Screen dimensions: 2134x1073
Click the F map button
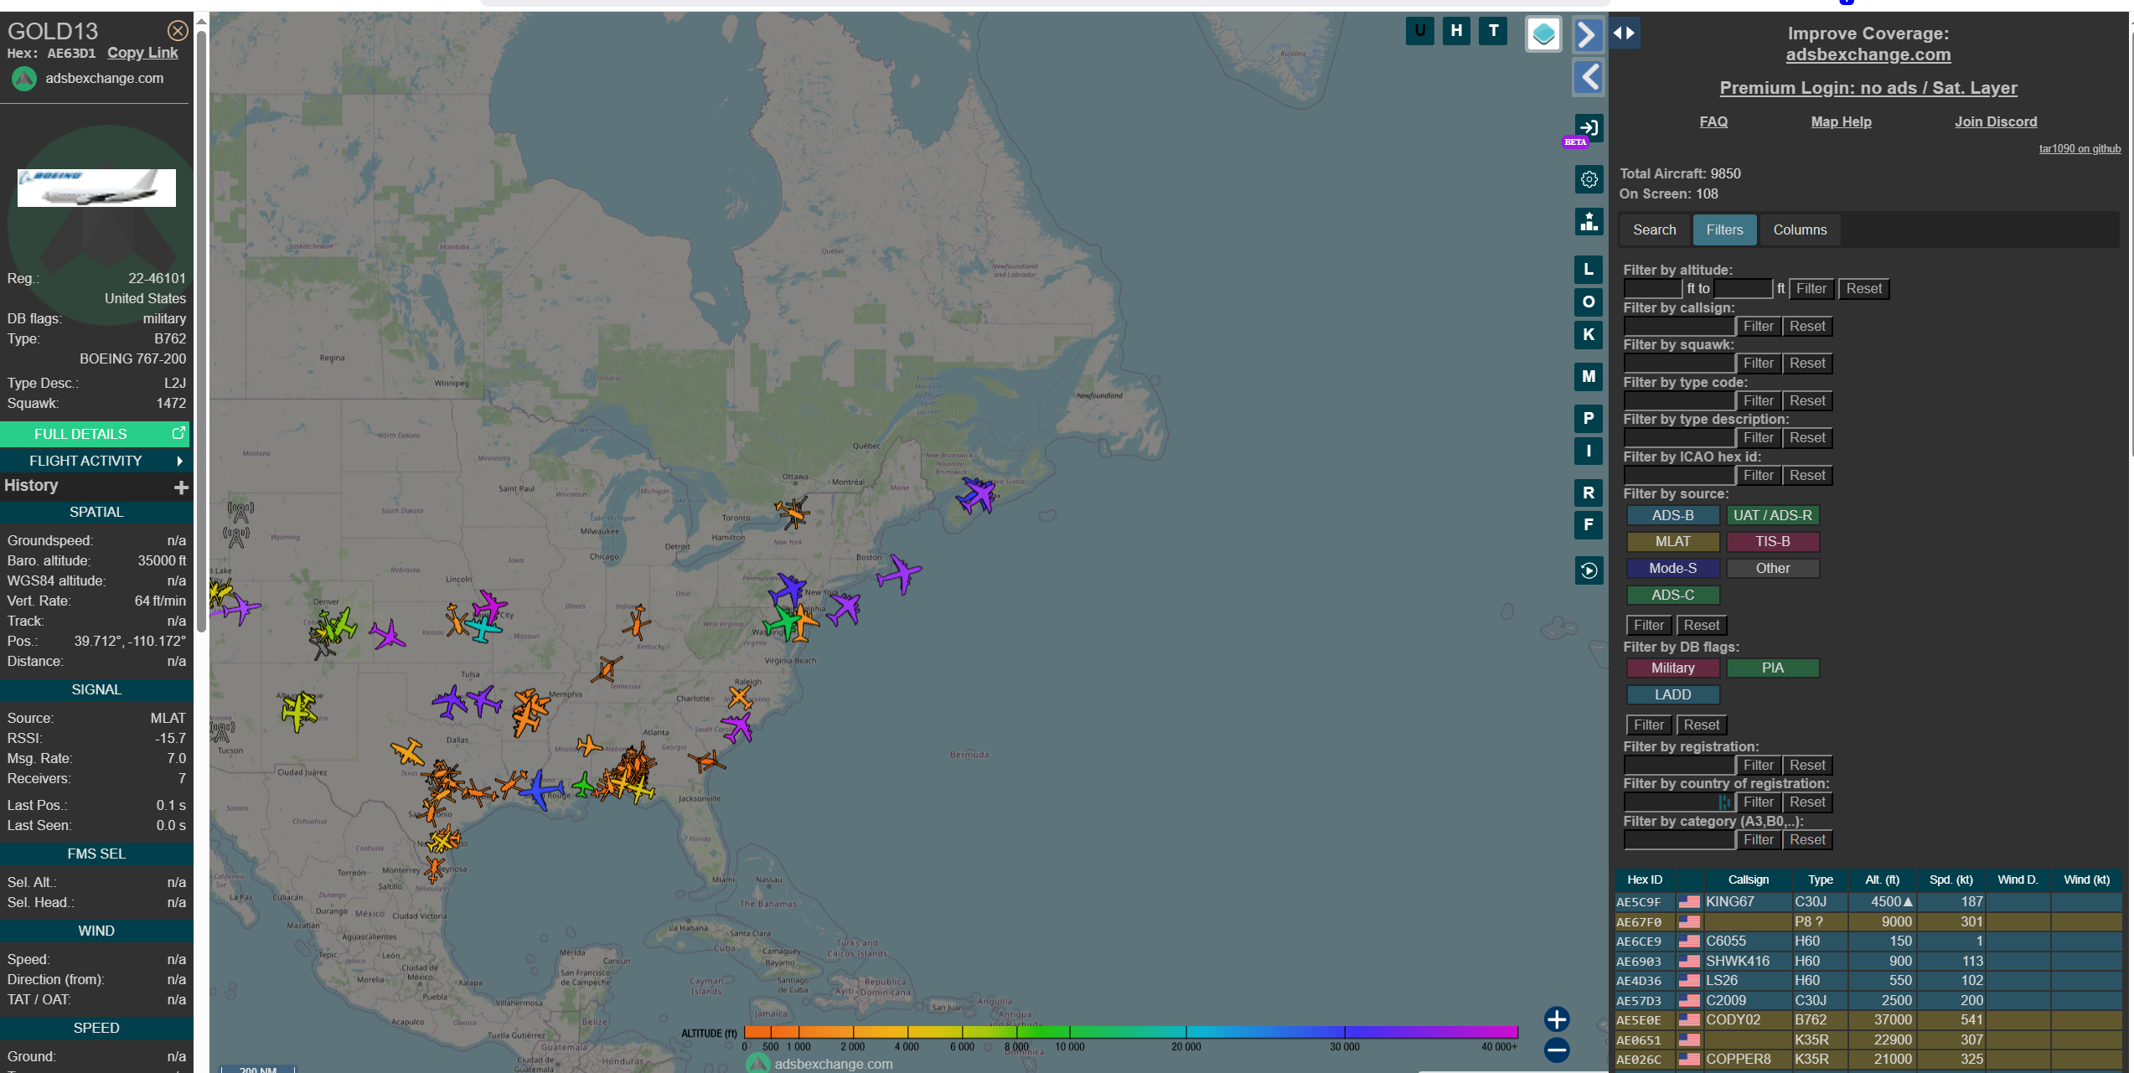coord(1589,525)
